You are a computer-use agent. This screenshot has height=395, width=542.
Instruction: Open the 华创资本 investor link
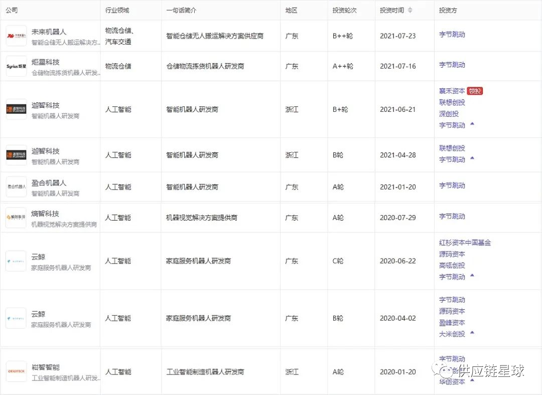point(452,381)
